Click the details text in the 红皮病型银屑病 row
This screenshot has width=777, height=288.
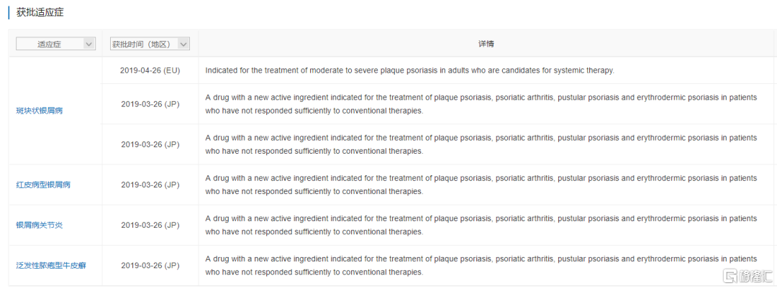click(481, 185)
